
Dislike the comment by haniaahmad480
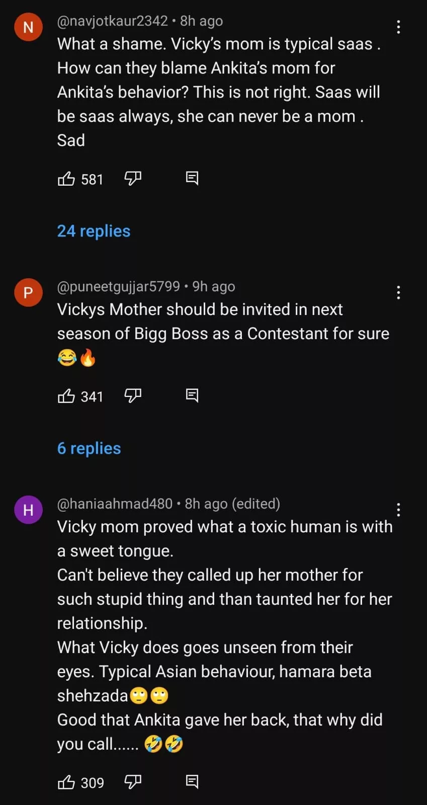click(133, 782)
